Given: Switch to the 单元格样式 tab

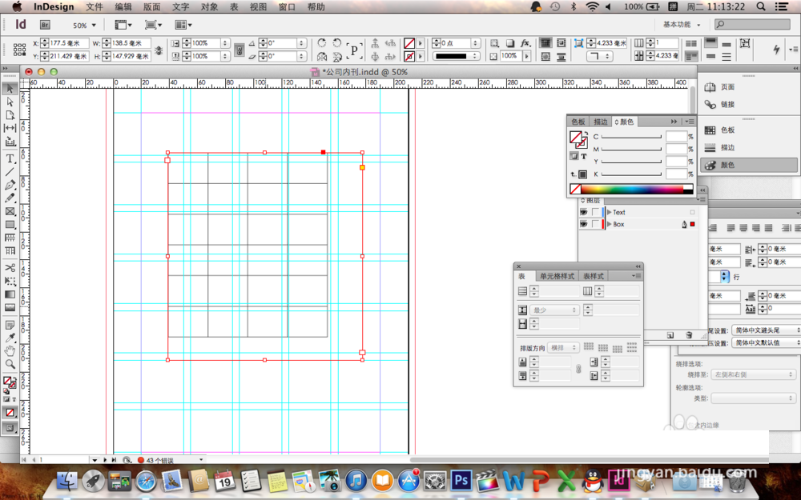Looking at the screenshot, I should click(x=557, y=276).
